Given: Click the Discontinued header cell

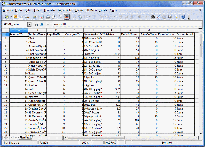Looking at the screenshot, I should pos(186,35).
